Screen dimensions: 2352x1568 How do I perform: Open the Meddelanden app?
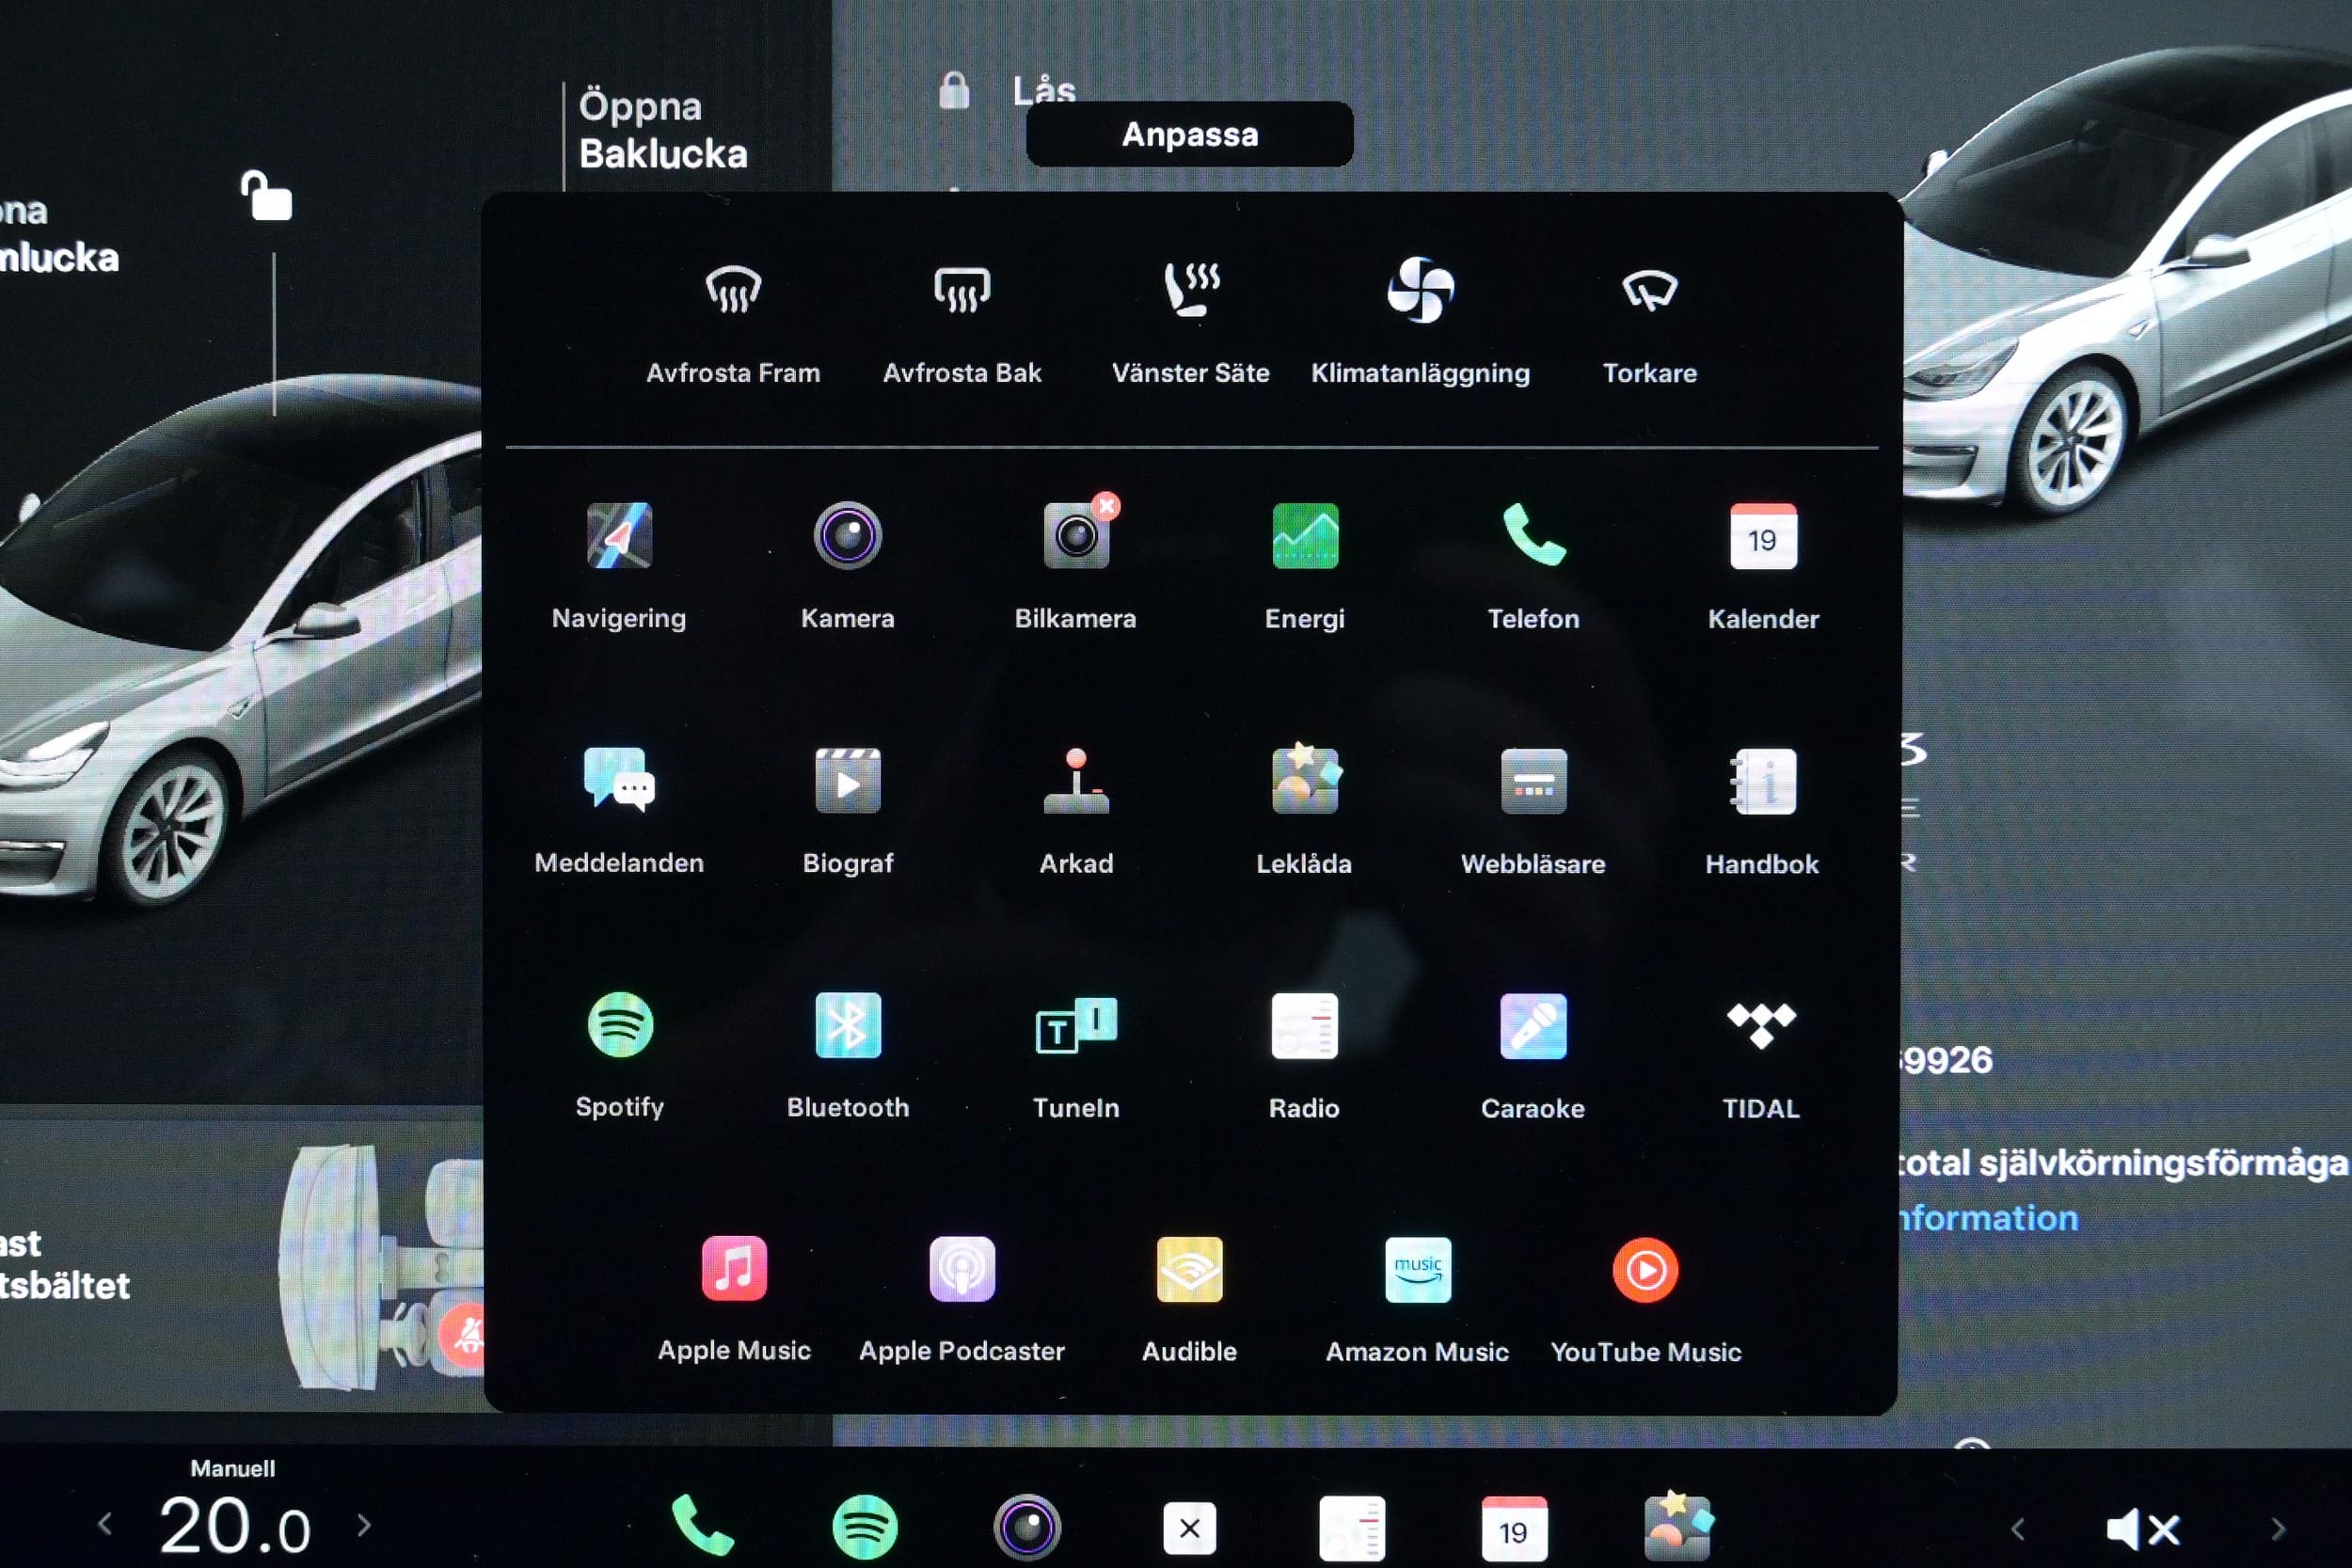click(x=619, y=811)
